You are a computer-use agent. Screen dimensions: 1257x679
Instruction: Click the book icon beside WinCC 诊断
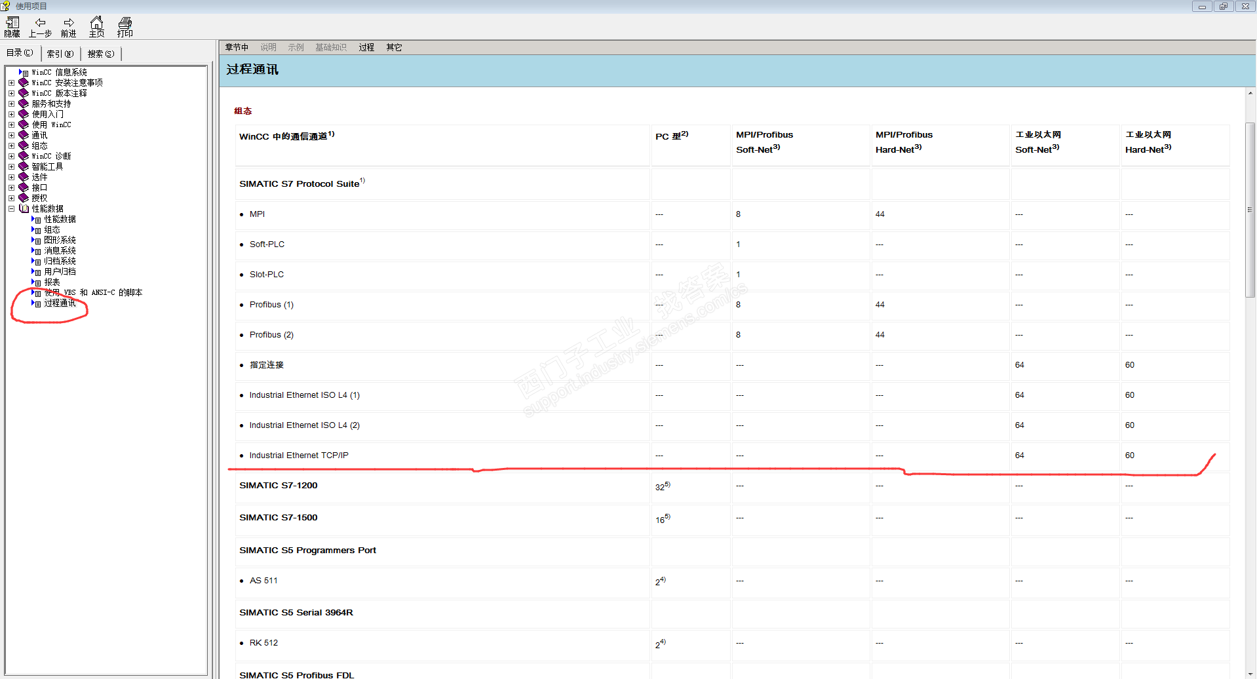click(24, 156)
